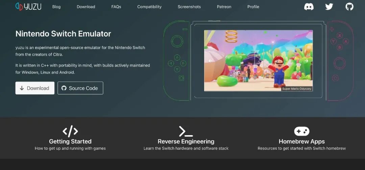Click the white Download button
This screenshot has height=170, width=365.
[x=35, y=88]
